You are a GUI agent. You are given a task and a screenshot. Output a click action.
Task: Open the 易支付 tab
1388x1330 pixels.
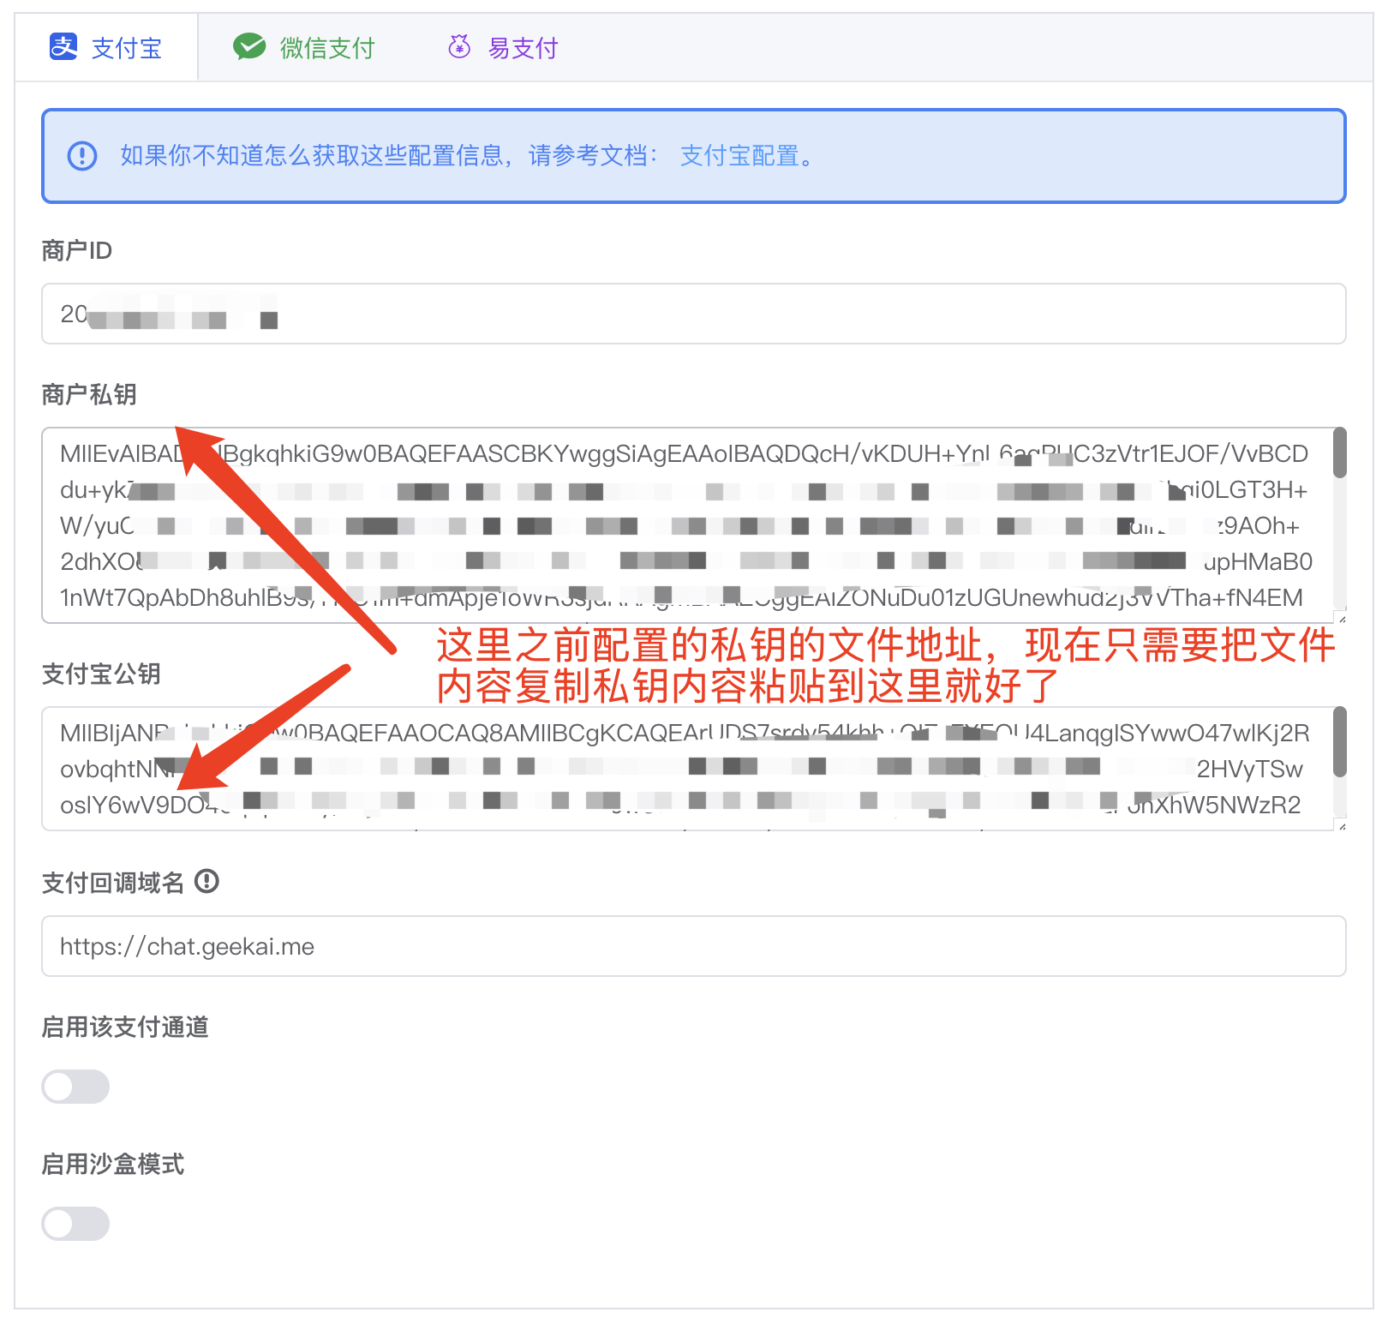coord(523,48)
